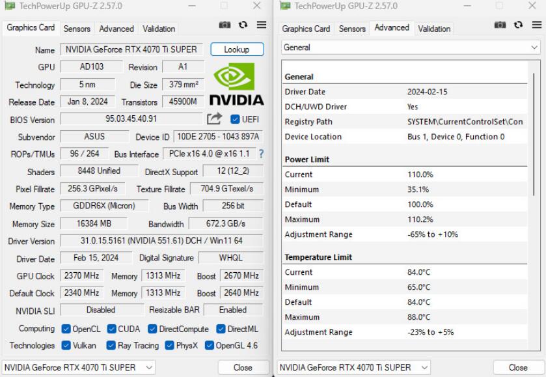Screen dimensions: 546x377
Task: Open the Validation tab
Action: point(158,29)
